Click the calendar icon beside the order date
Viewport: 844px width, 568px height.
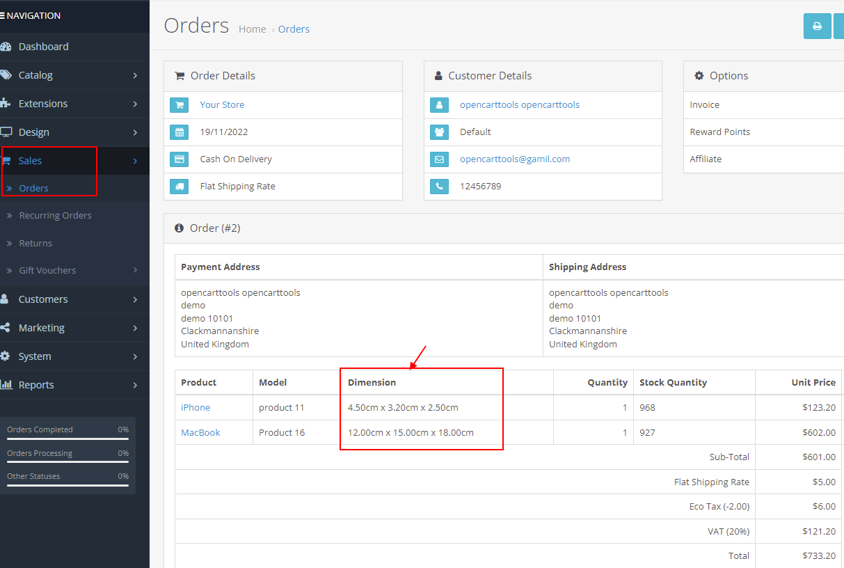180,132
